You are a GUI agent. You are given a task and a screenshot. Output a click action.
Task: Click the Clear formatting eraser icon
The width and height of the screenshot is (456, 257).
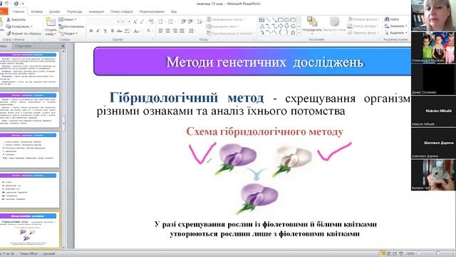[151, 22]
